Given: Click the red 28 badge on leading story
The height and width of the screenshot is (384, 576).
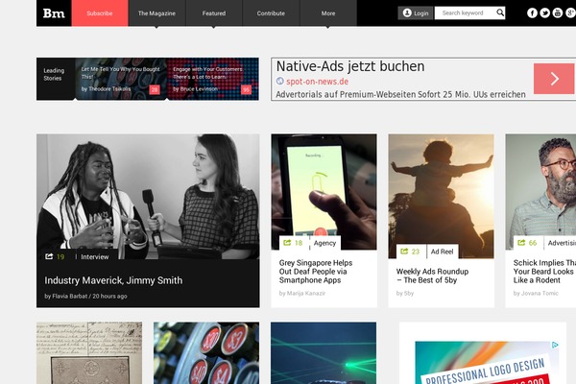Looking at the screenshot, I should 155,89.
